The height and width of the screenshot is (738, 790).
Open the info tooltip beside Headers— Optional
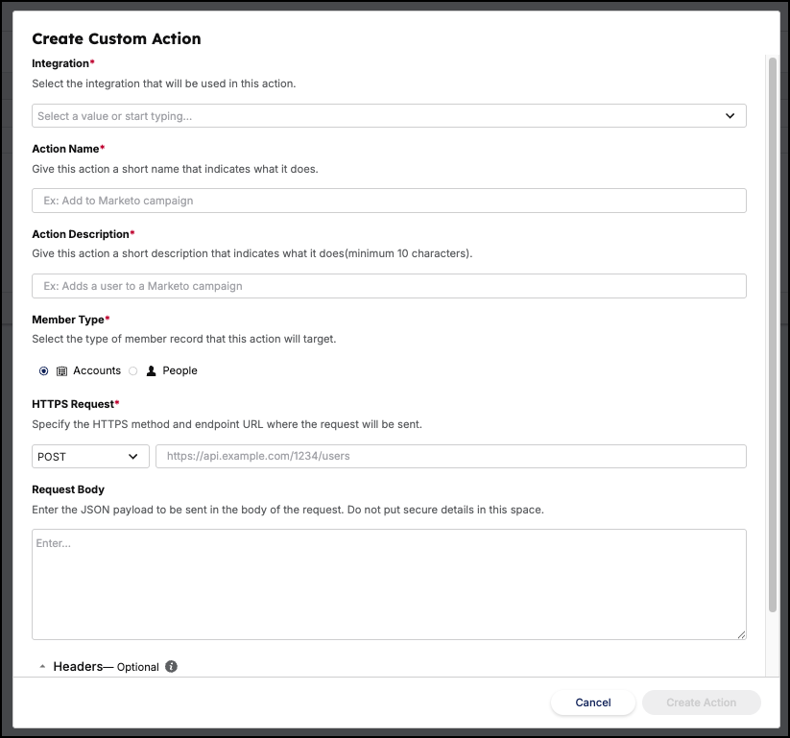(171, 666)
